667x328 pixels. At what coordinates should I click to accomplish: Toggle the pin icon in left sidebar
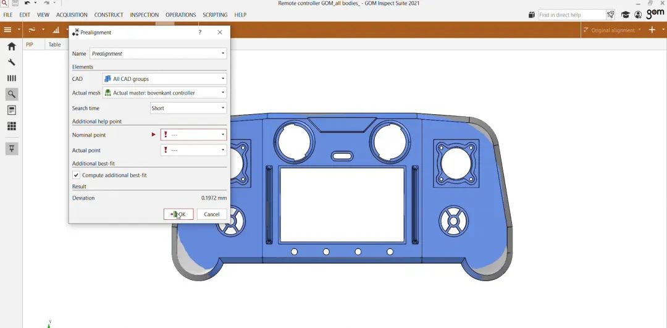pos(12,149)
